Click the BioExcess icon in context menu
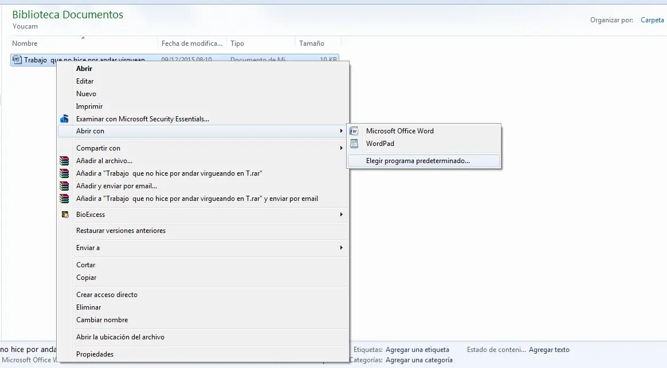The image size is (667, 368). coord(65,215)
